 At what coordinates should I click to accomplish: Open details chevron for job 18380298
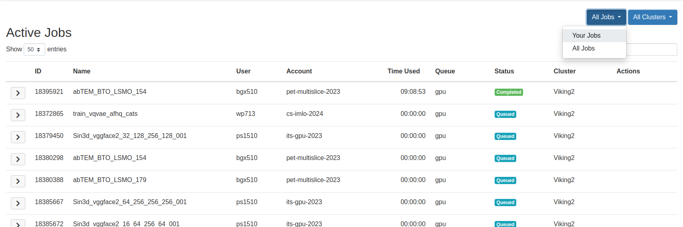click(18, 159)
